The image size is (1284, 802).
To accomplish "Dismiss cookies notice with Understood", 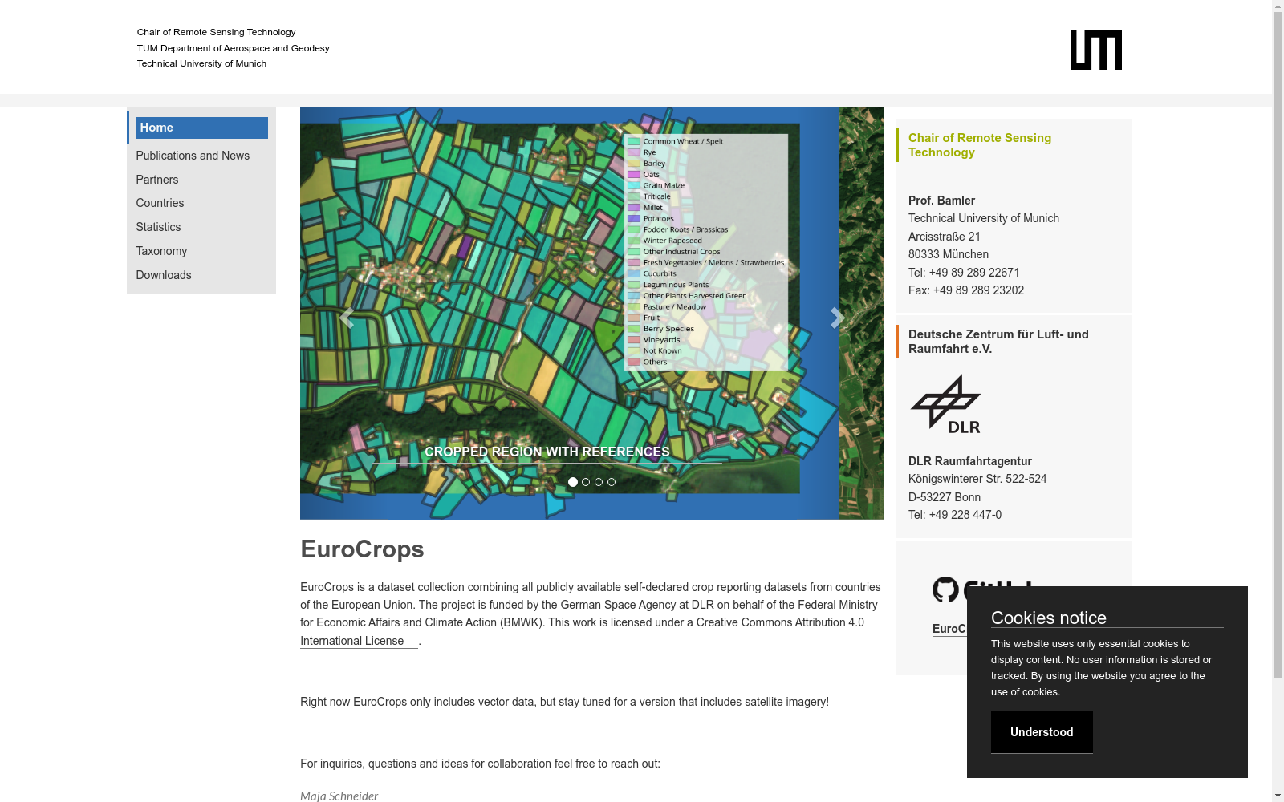I will 1042,732.
